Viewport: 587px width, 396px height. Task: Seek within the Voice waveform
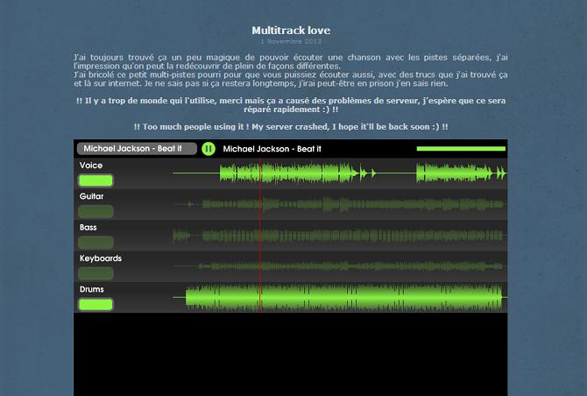pyautogui.click(x=340, y=173)
